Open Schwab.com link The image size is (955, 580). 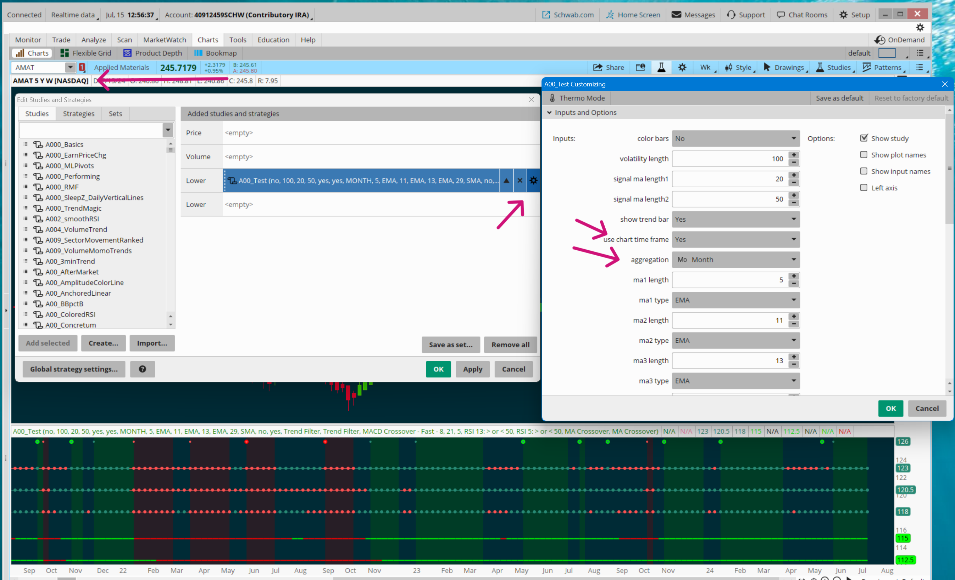click(568, 15)
